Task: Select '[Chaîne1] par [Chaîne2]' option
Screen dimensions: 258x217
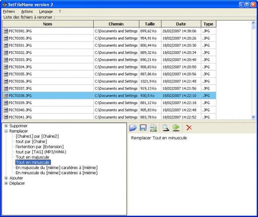Action: [37, 136]
